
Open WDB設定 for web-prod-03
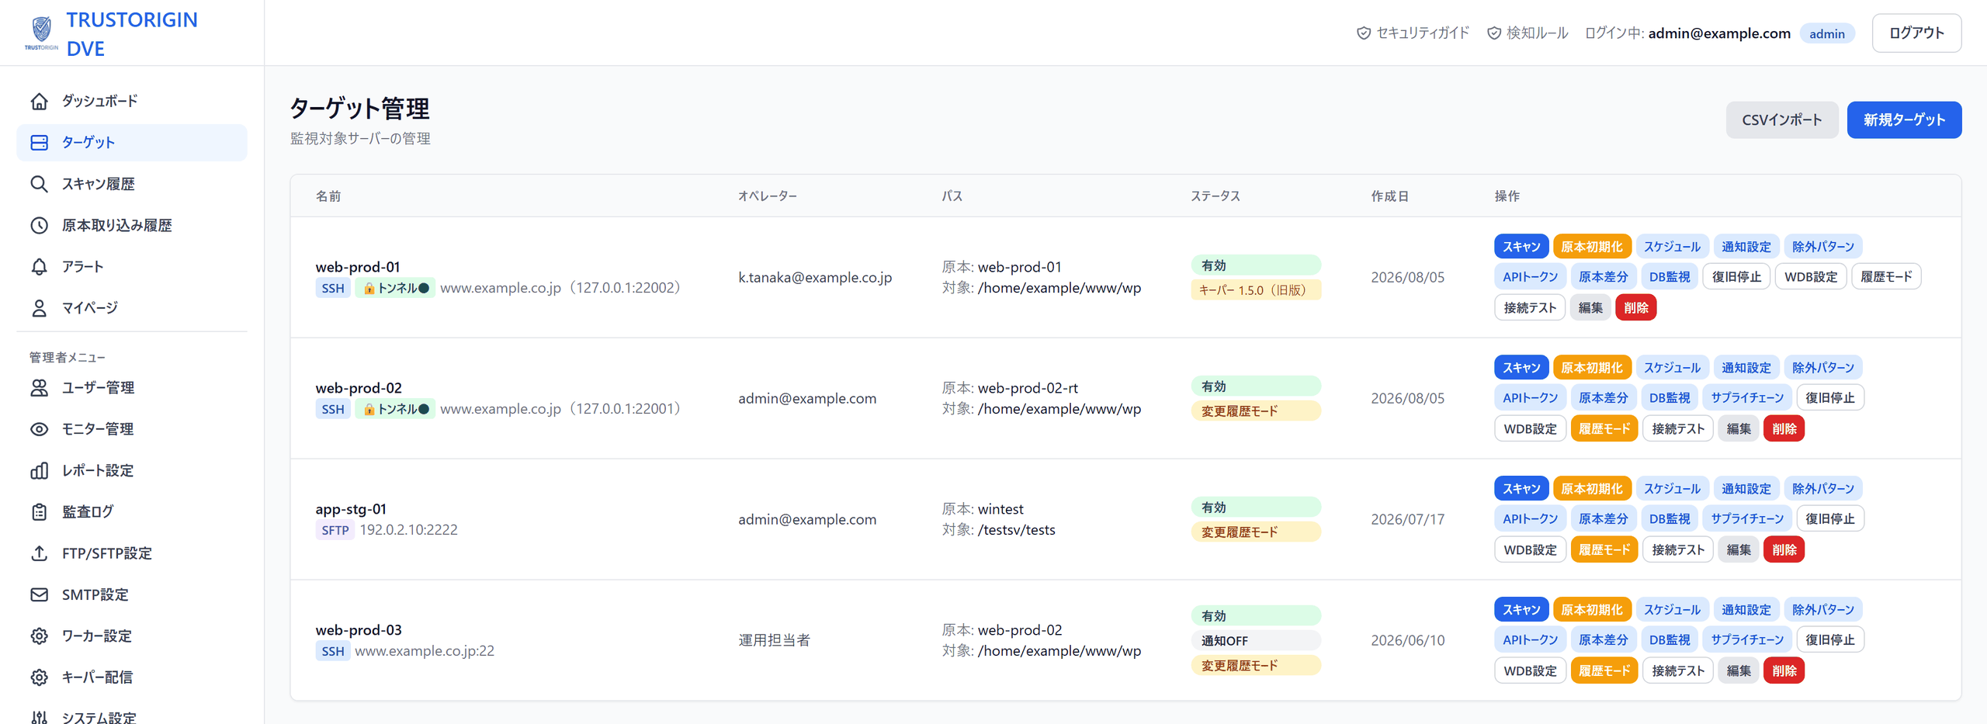click(x=1530, y=671)
